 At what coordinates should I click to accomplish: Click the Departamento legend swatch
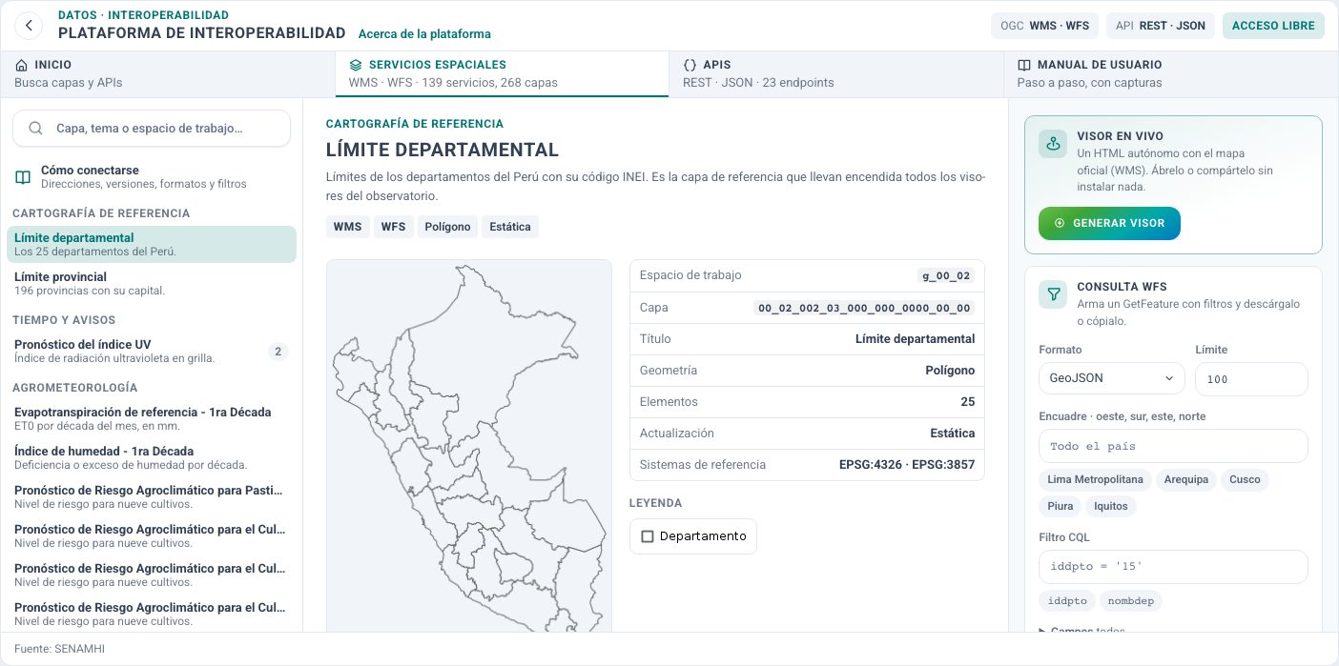click(648, 536)
